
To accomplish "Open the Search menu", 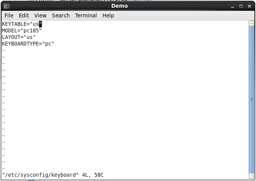I will click(61, 15).
